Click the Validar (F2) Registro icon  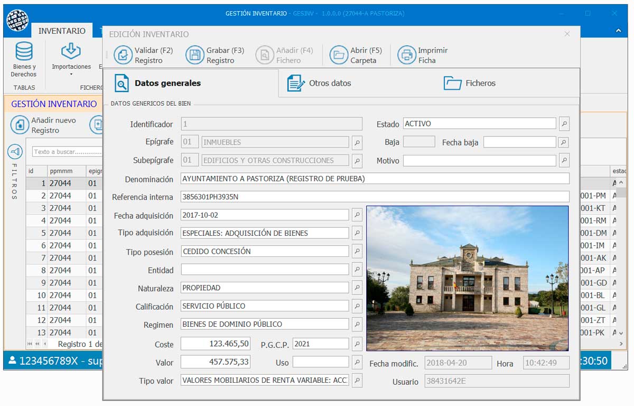(x=123, y=55)
